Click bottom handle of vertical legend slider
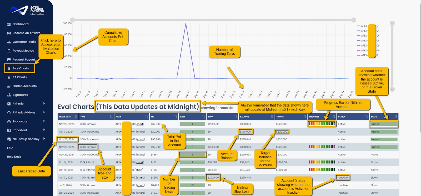This screenshot has width=421, height=196. point(392,89)
